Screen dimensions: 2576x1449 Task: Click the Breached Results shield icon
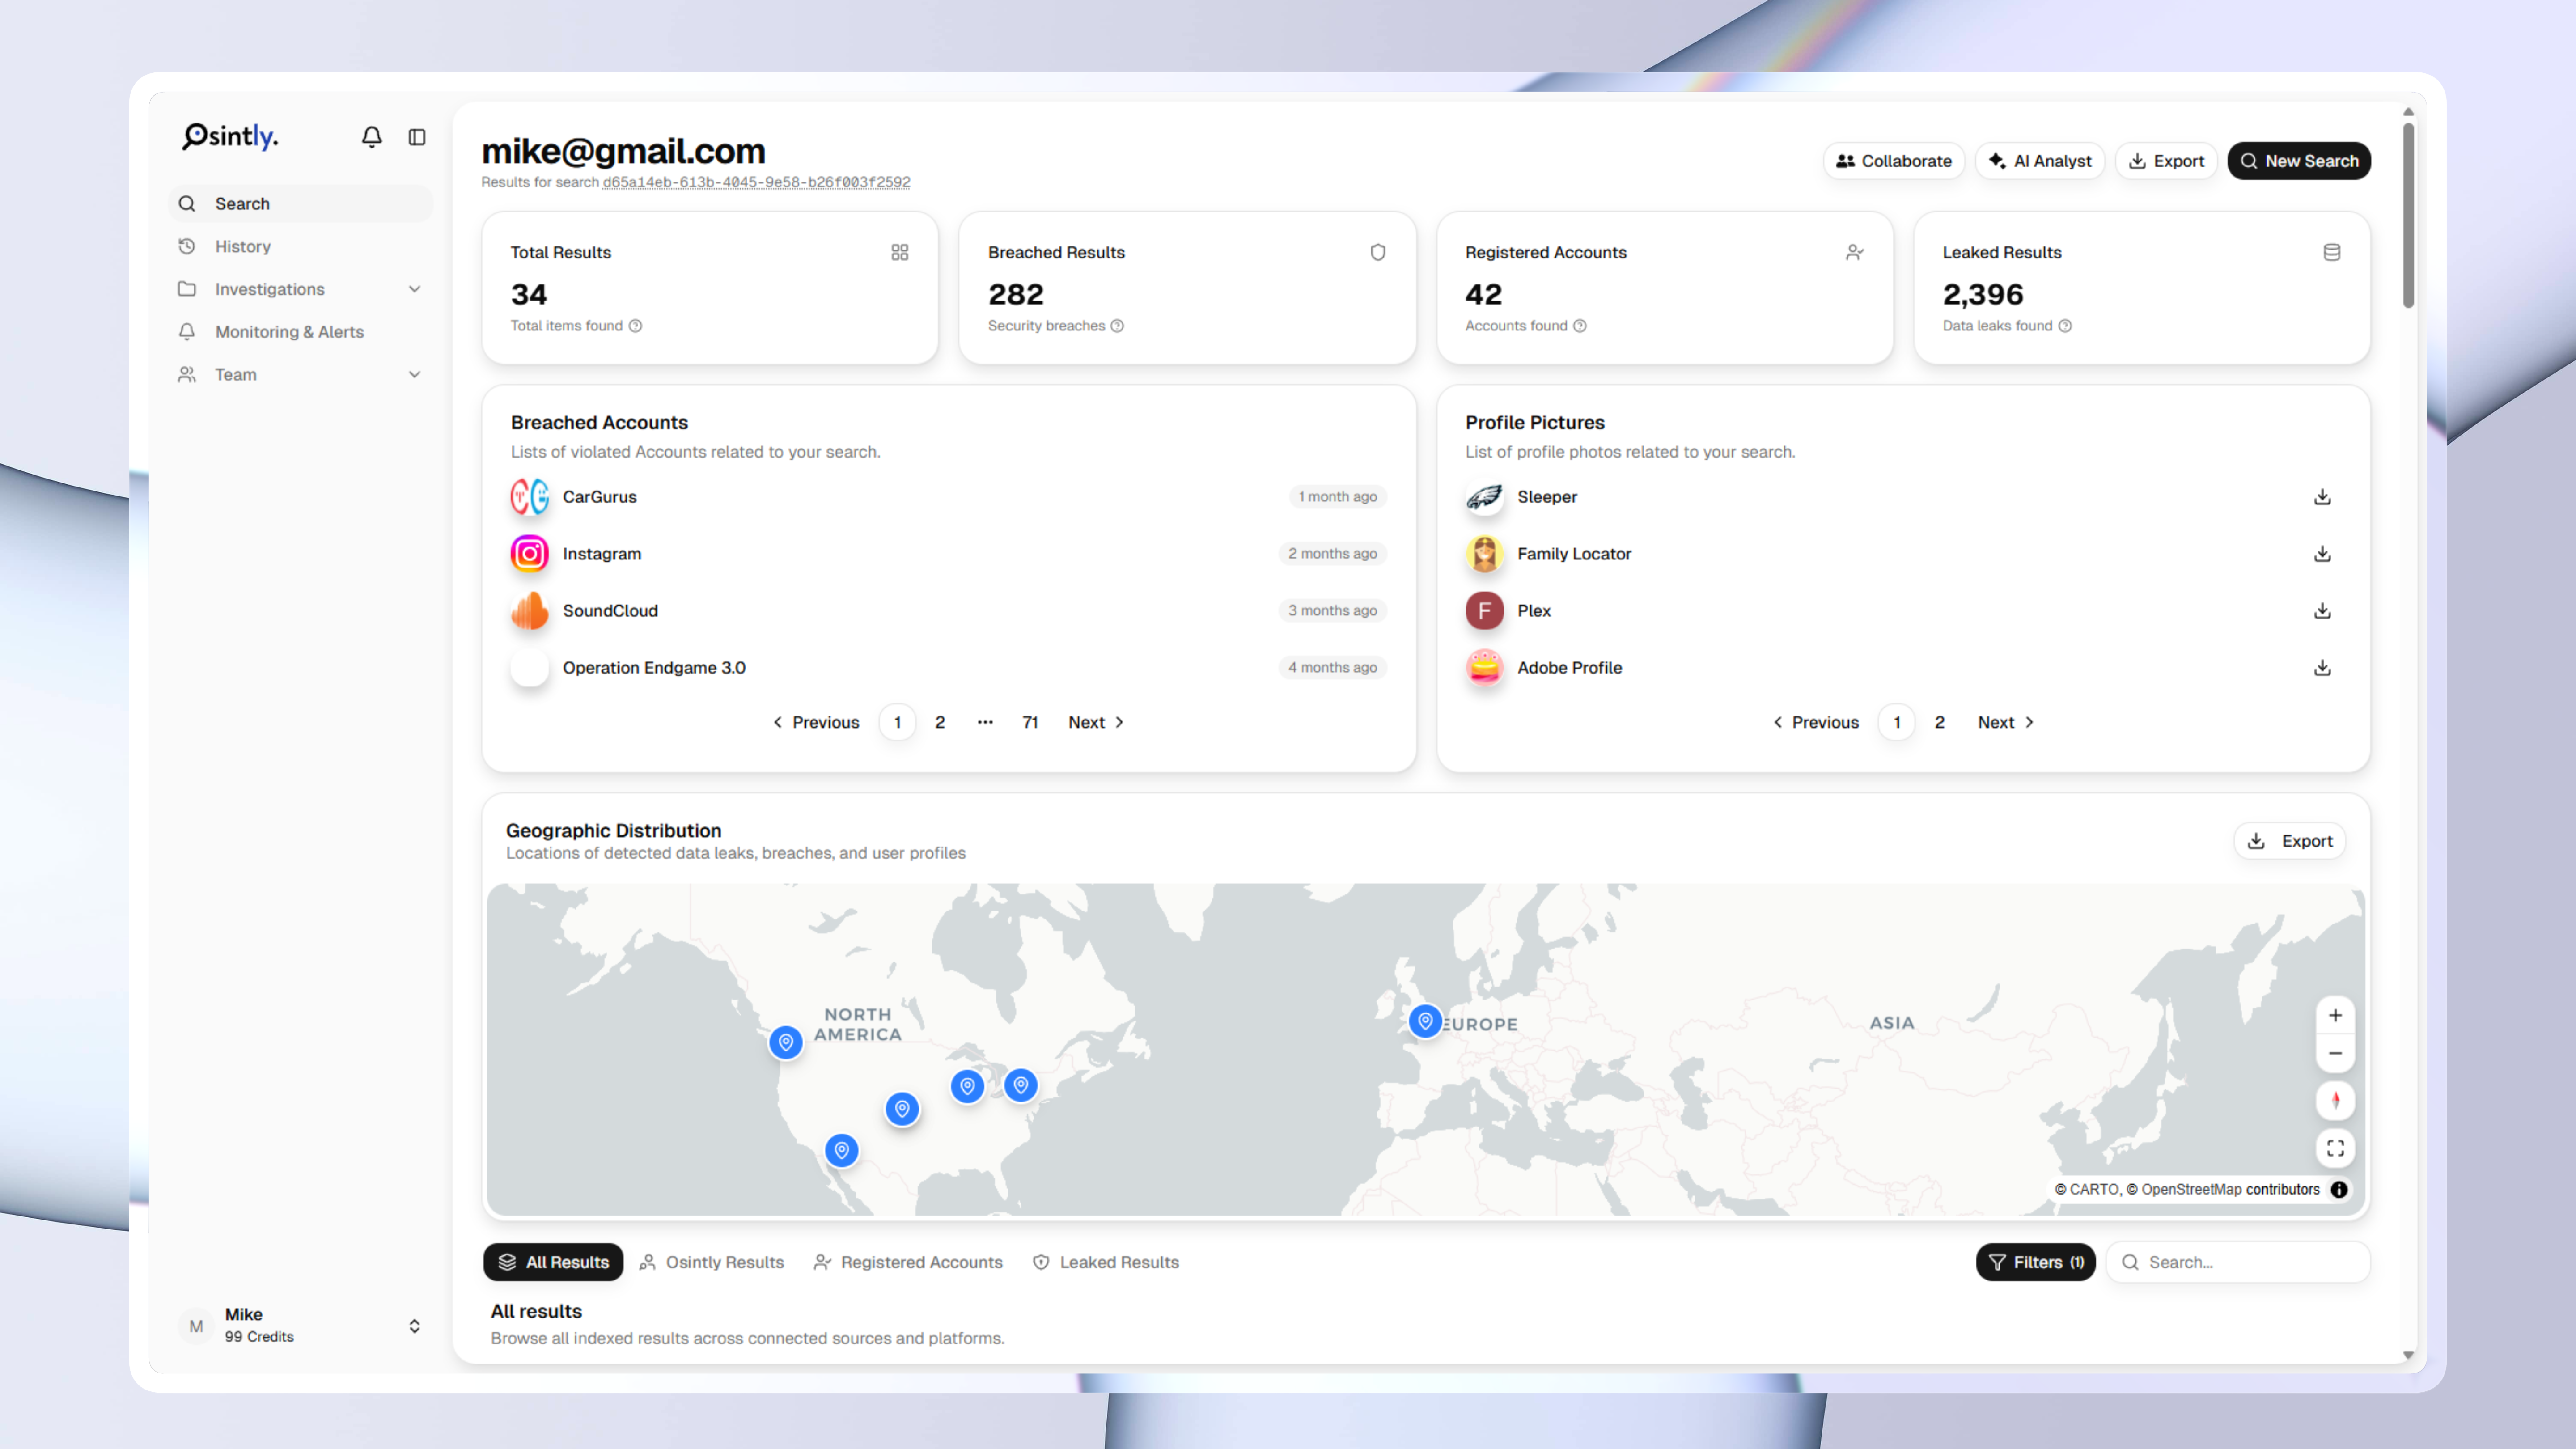(1378, 252)
